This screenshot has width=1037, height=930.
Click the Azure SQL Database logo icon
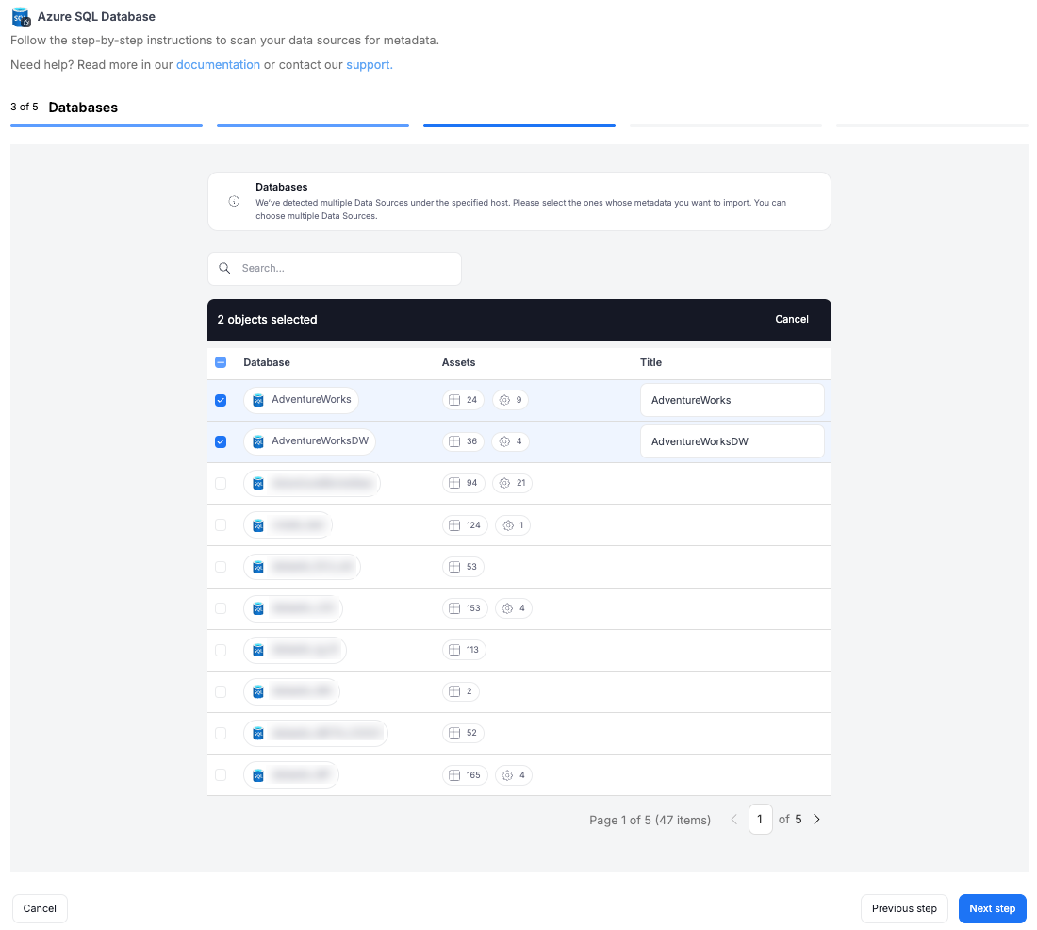[21, 17]
